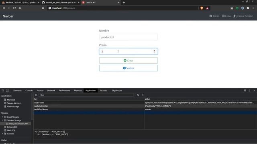This screenshot has height=144, width=257.
Task: Switch to the Console DevTools tab
Action: click(29, 90)
